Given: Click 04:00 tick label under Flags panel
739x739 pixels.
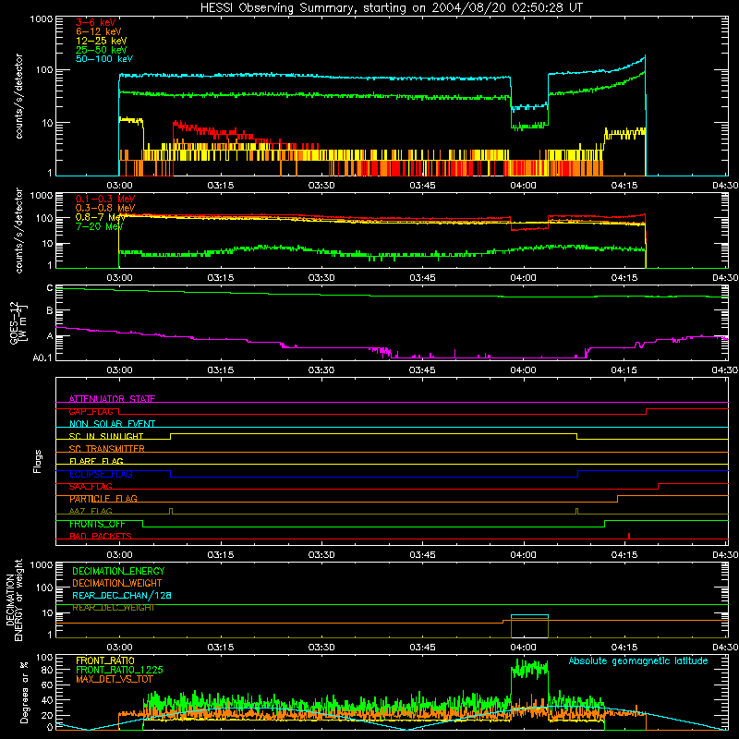Looking at the screenshot, I should point(523,555).
